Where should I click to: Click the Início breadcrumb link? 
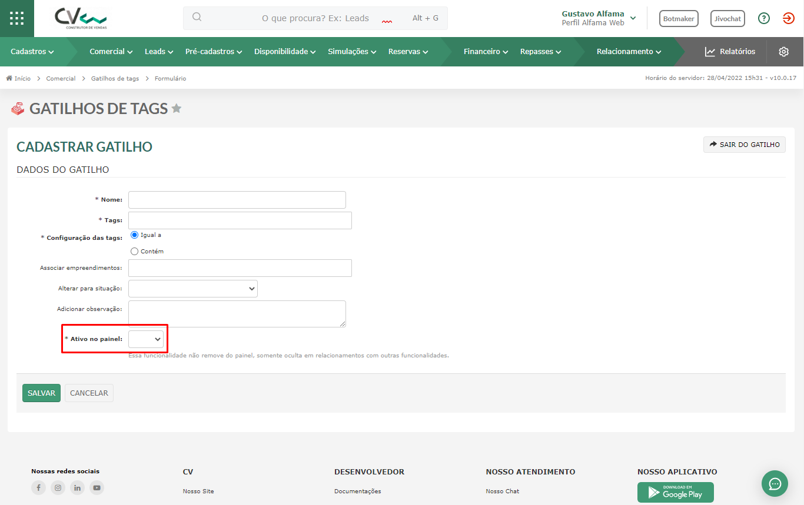tap(18, 78)
